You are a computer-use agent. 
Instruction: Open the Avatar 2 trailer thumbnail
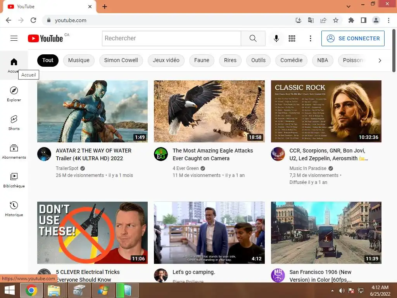(92, 111)
